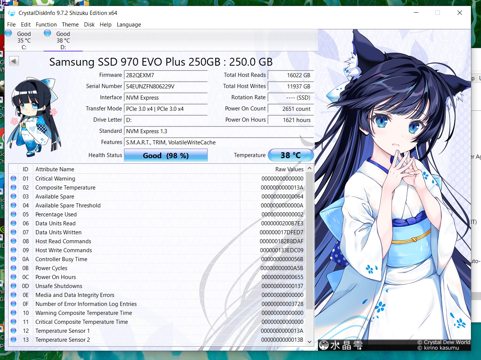Open the Disk menu
This screenshot has height=360, width=481.
(89, 25)
